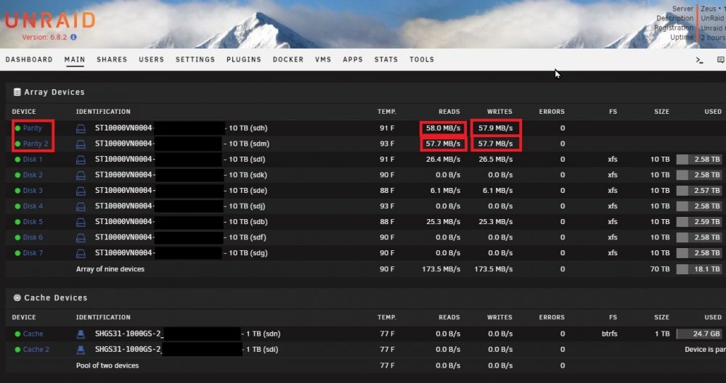The width and height of the screenshot is (726, 383).
Task: Click Disk 5 temperature 88 F
Action: [387, 222]
